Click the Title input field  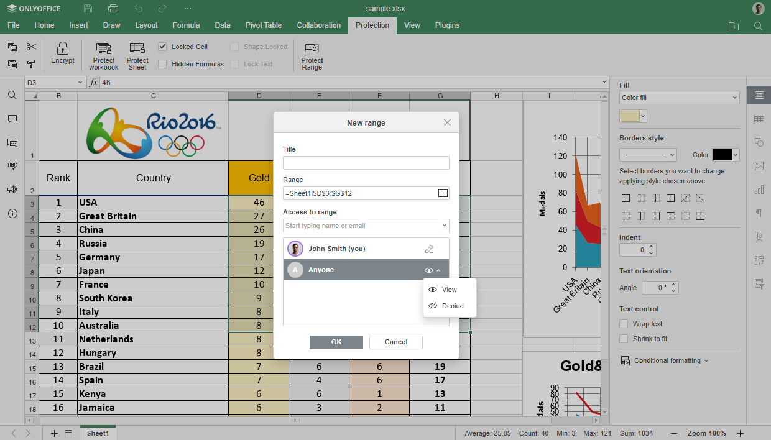coord(366,163)
